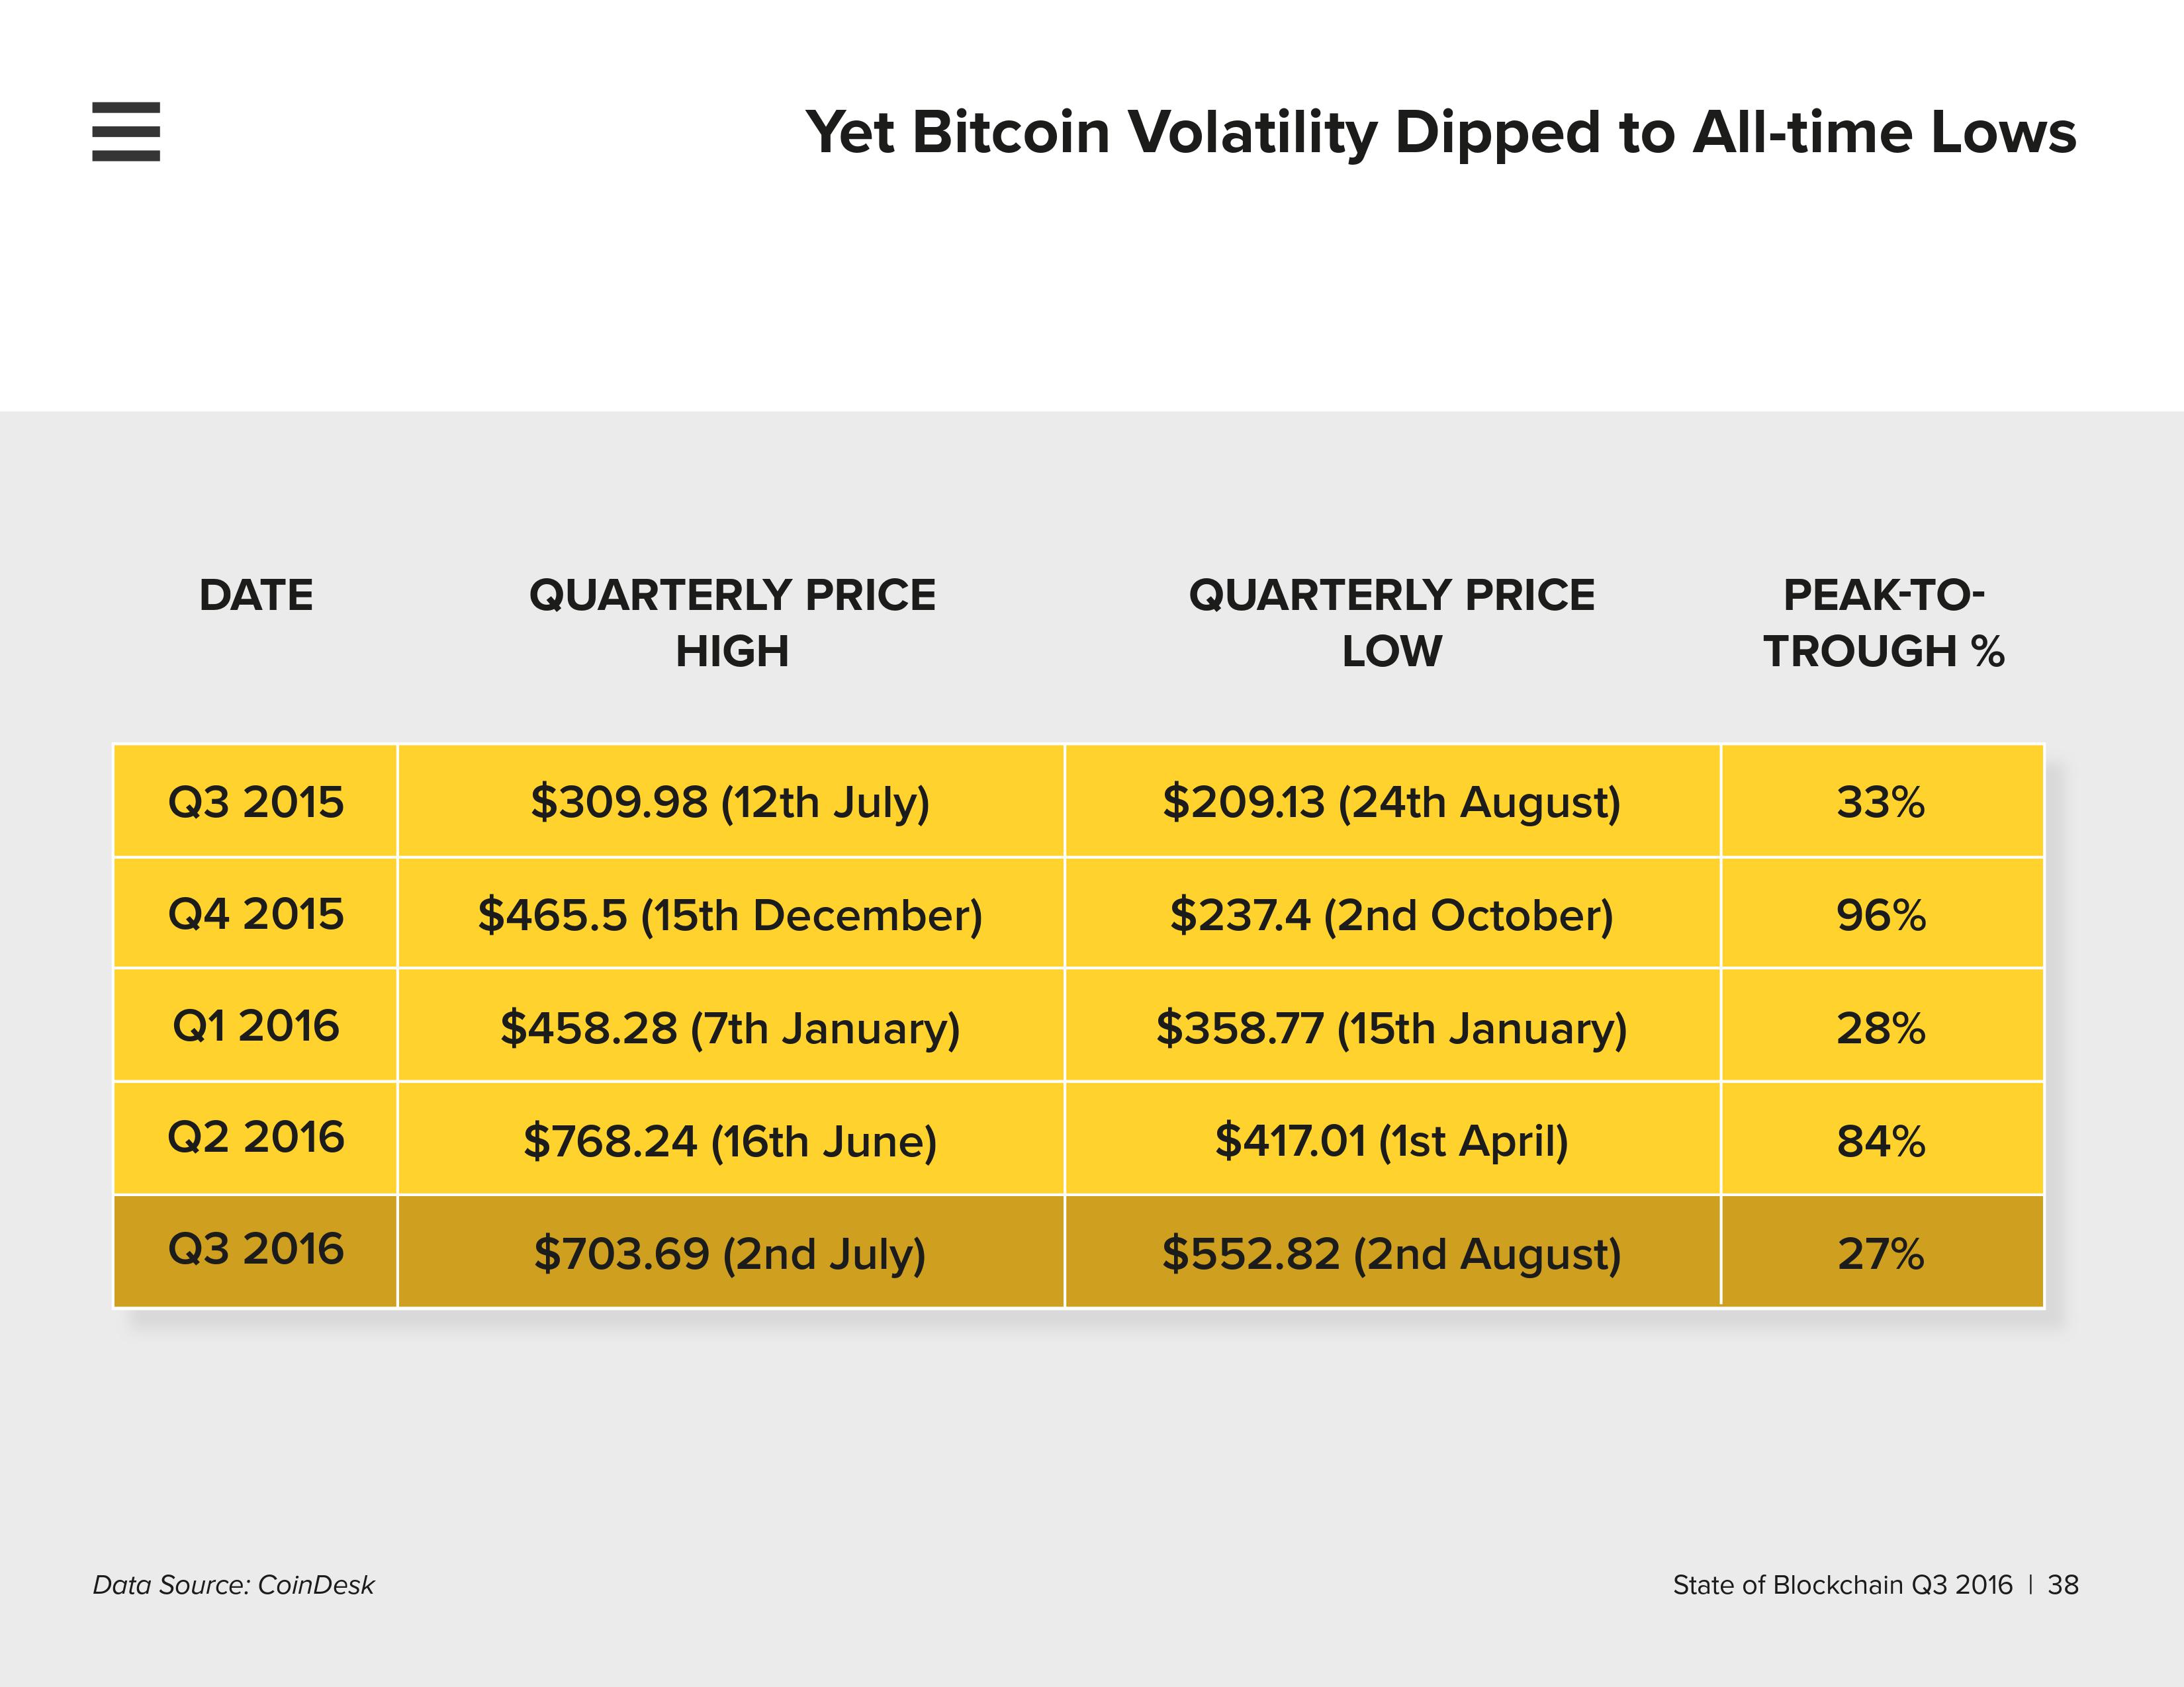
Task: Click the 96% peak-to-trough value
Action: (x=1882, y=914)
